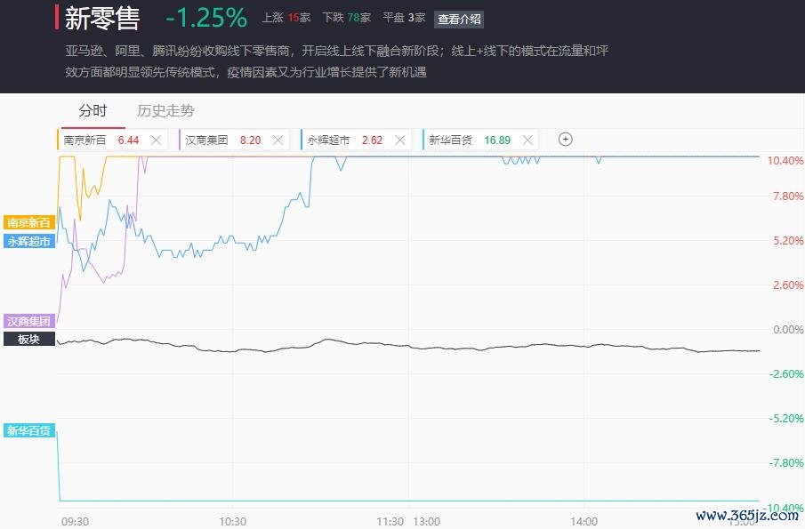Click the 永辉超市 2.62 chip
The image size is (805, 529).
[x=356, y=140]
